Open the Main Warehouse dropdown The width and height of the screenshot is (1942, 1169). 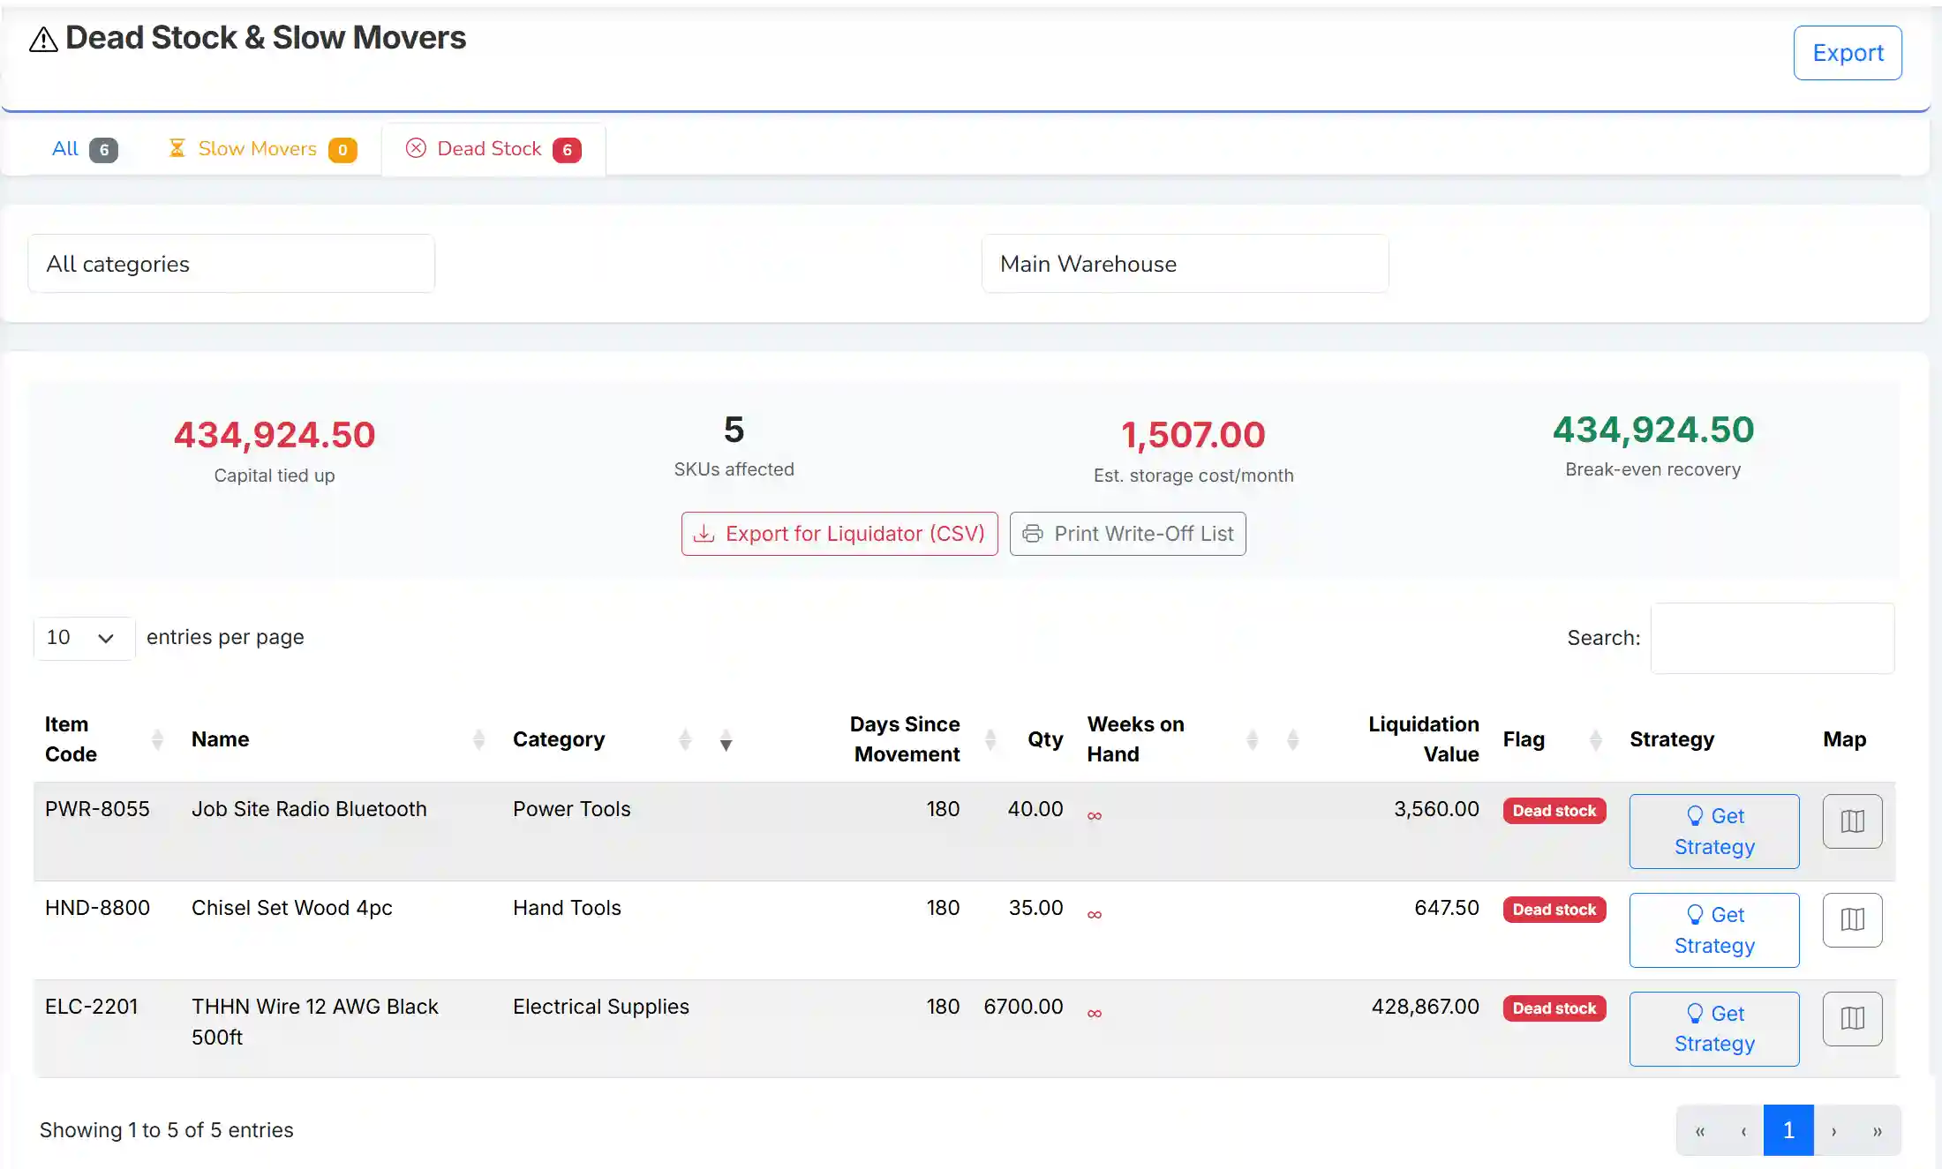[x=1185, y=264]
